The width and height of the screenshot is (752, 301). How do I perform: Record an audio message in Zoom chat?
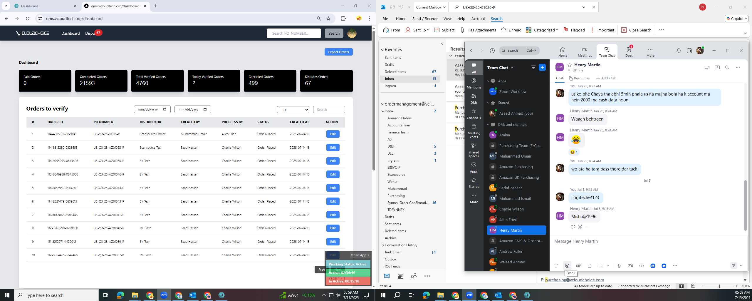[619, 266]
